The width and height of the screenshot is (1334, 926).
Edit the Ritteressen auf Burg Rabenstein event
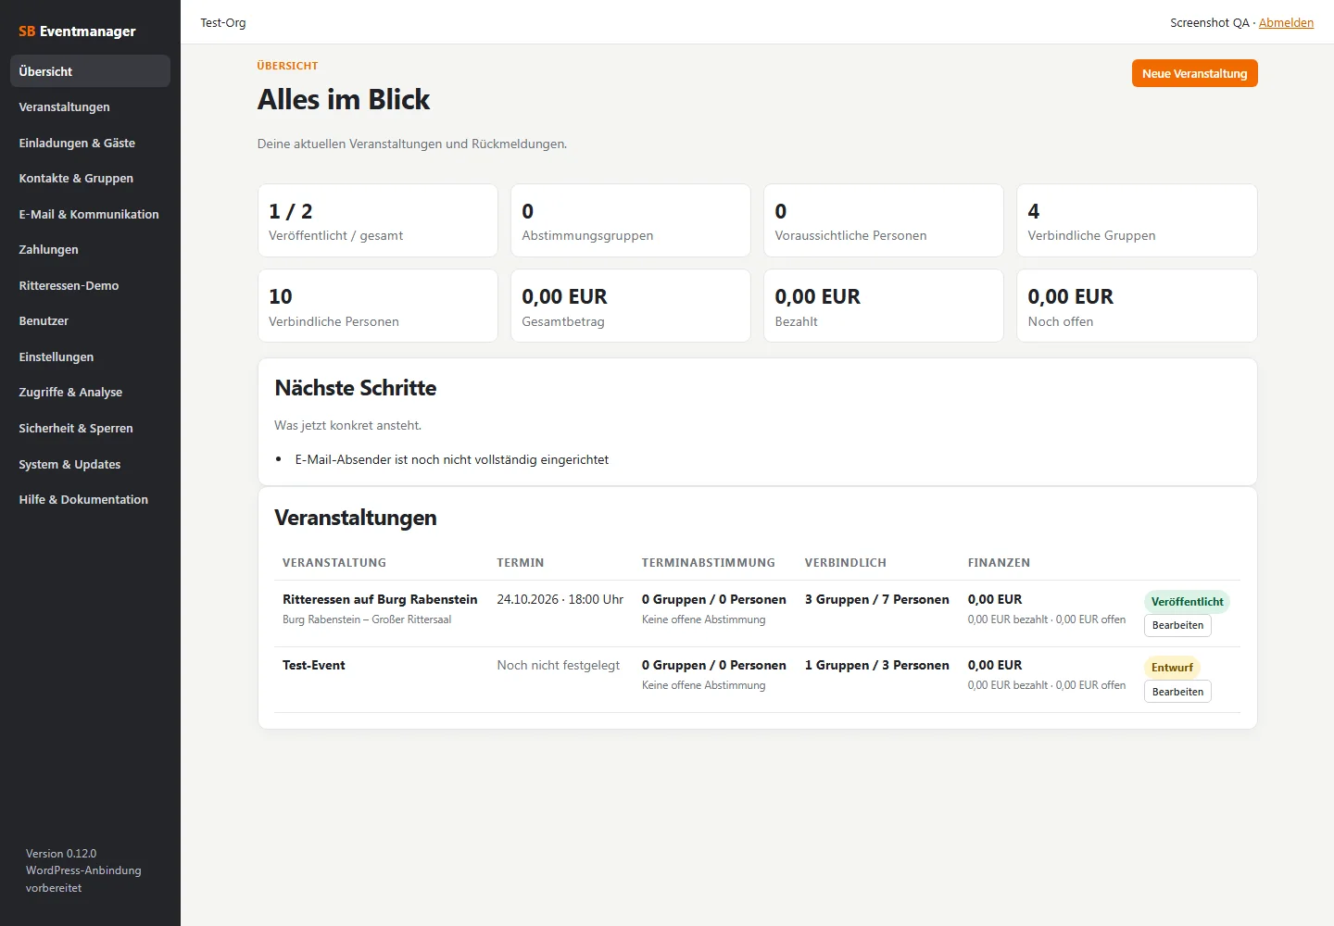point(1177,625)
